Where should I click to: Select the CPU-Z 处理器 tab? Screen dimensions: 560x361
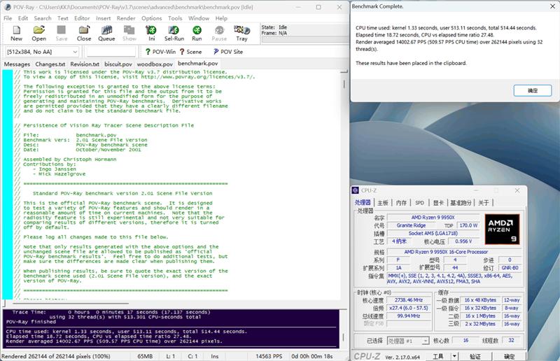click(363, 202)
